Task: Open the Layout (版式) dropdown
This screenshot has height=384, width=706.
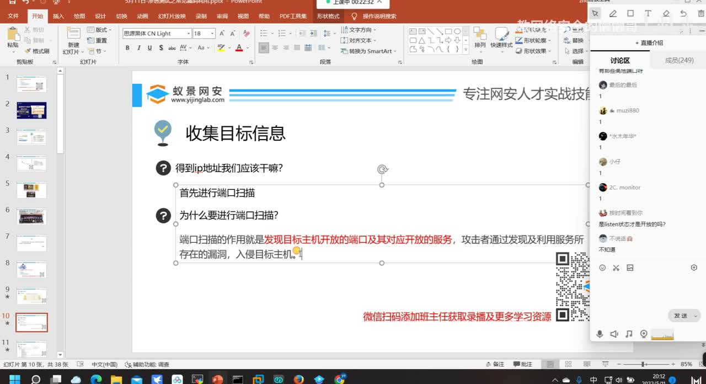Action: [99, 30]
